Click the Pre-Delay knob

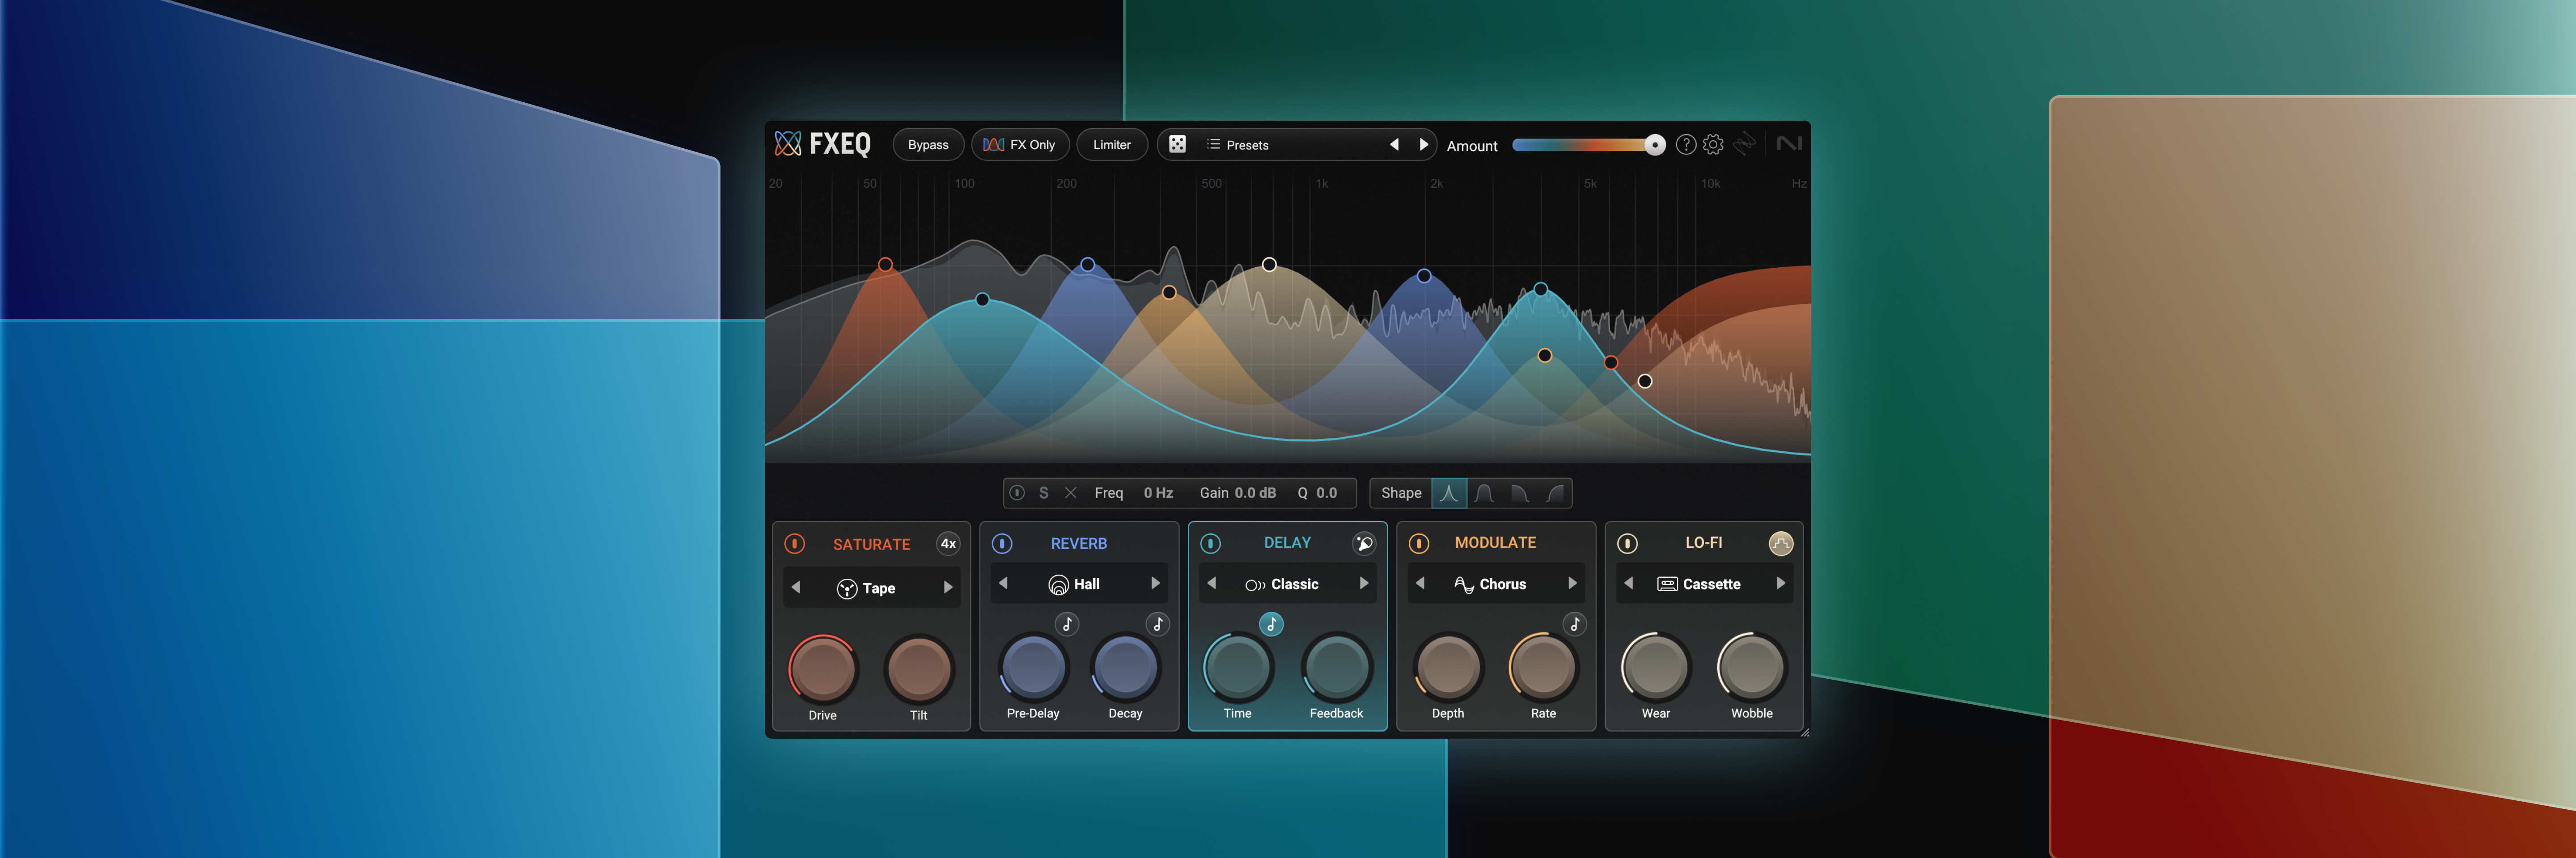point(1033,667)
